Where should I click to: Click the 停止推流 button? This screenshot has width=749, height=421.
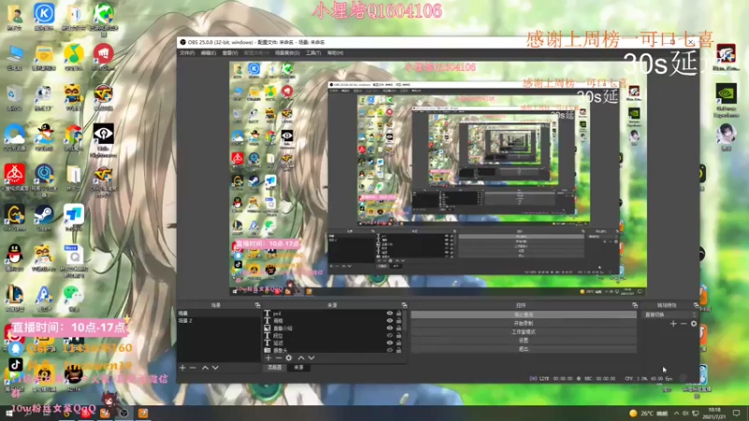click(523, 314)
